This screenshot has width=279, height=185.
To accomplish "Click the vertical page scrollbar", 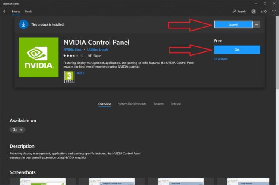I will [277, 53].
